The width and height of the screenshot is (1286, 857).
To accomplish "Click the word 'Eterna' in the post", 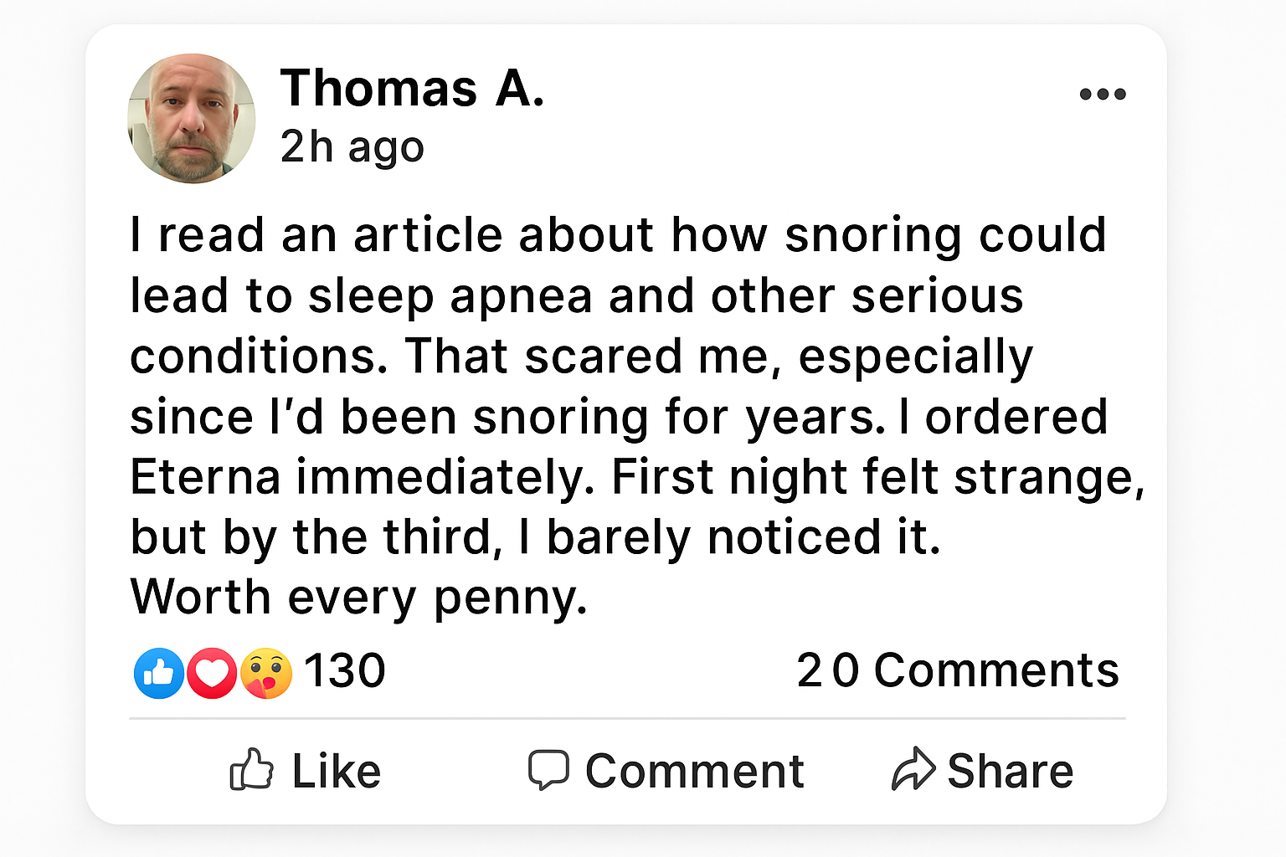I will (205, 478).
